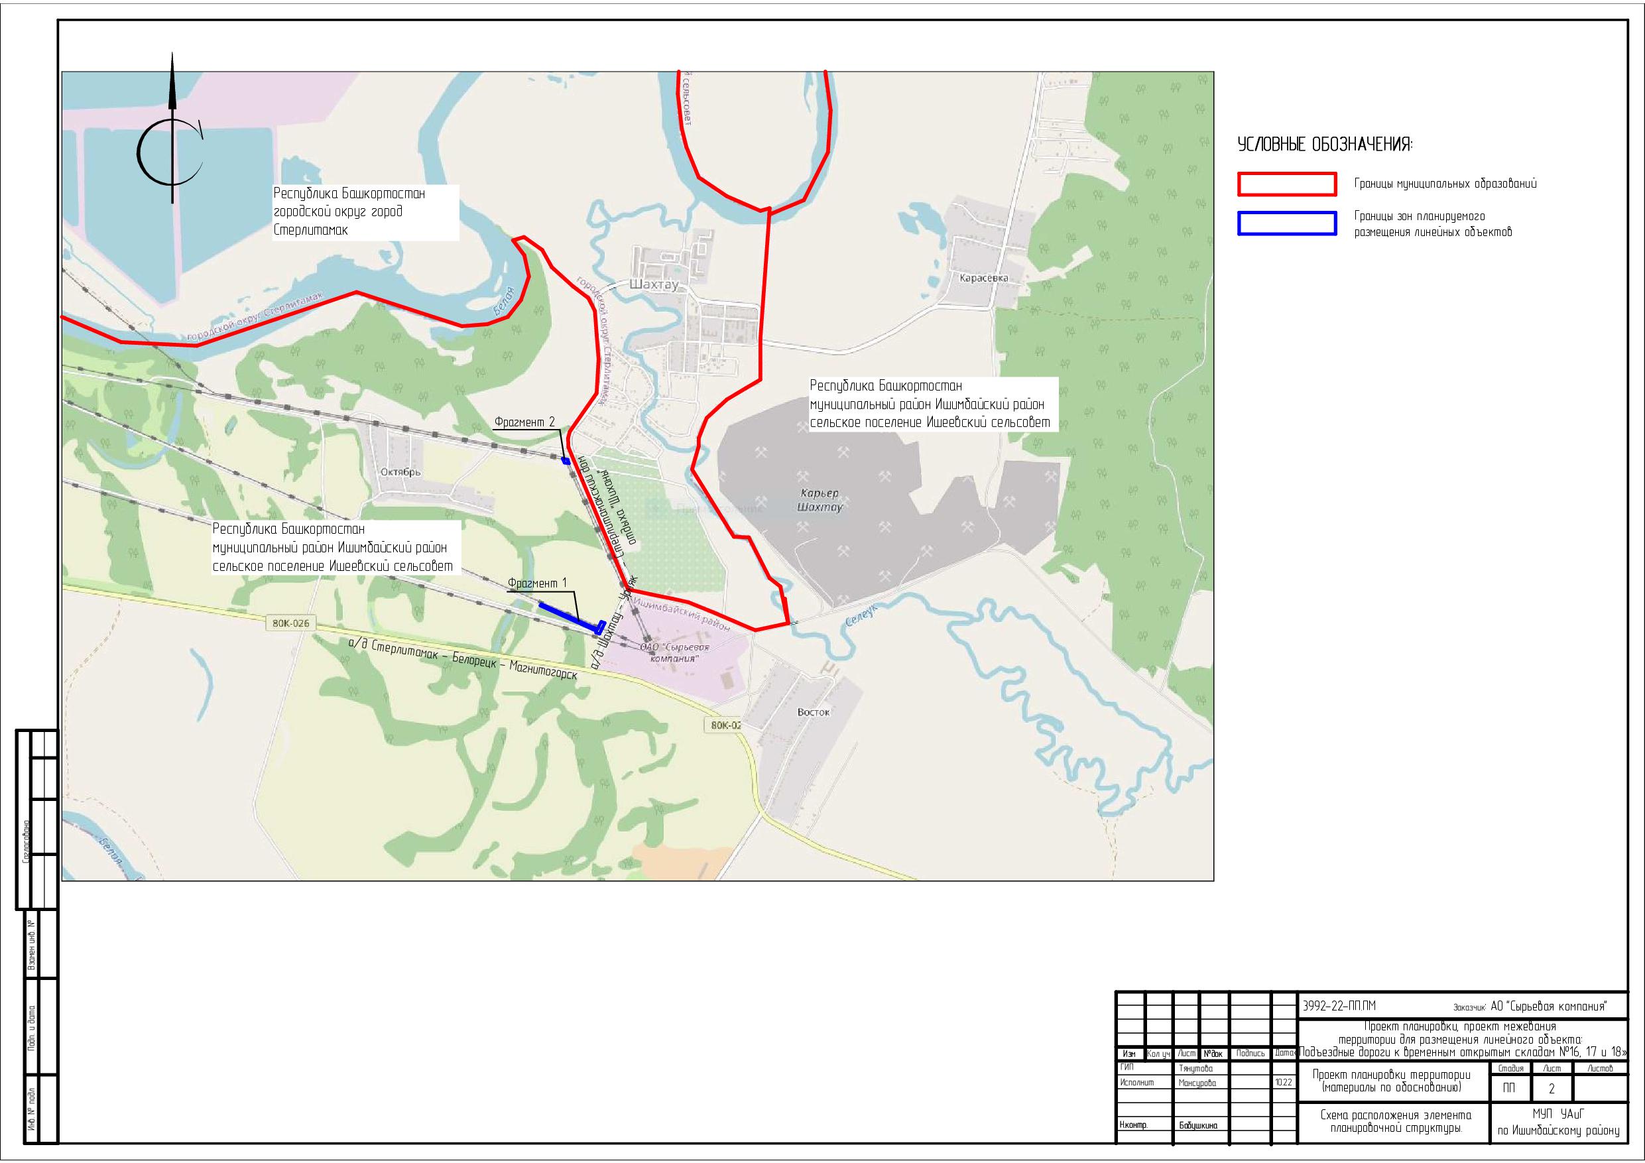Click the Шахтау settlement name

point(653,285)
